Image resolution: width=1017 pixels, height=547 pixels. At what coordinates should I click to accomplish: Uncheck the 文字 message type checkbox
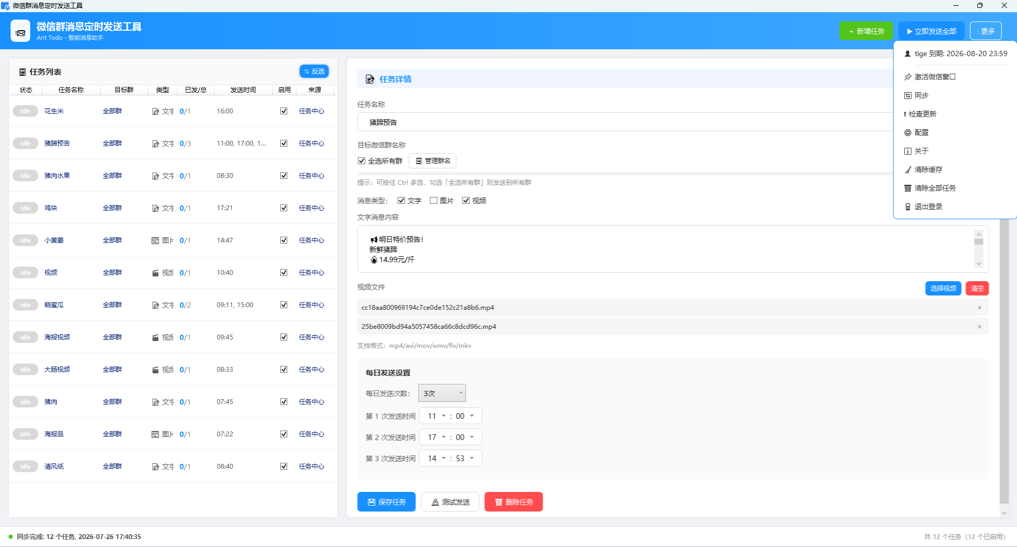tap(401, 201)
